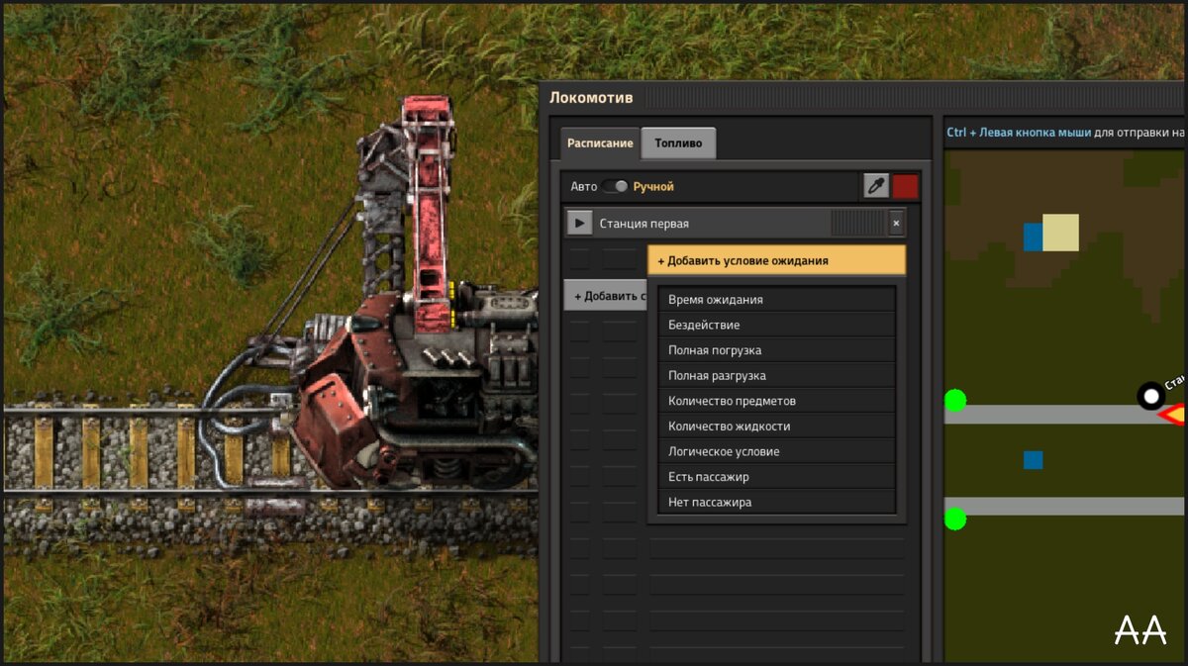
Task: Choose Полная погрузка condition
Action: 777,350
